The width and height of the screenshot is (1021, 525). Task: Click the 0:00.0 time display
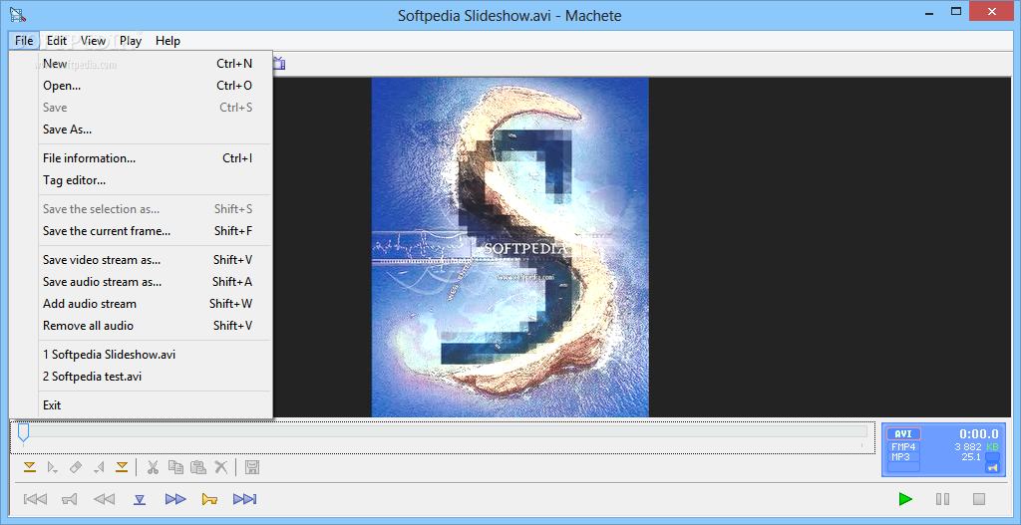(979, 434)
